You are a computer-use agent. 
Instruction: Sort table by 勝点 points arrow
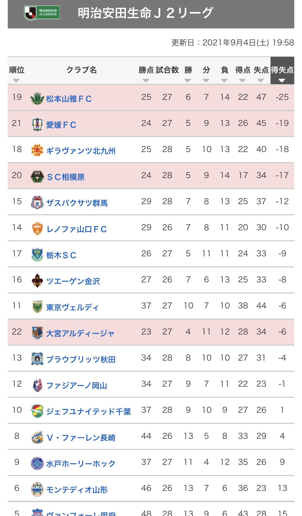[146, 81]
